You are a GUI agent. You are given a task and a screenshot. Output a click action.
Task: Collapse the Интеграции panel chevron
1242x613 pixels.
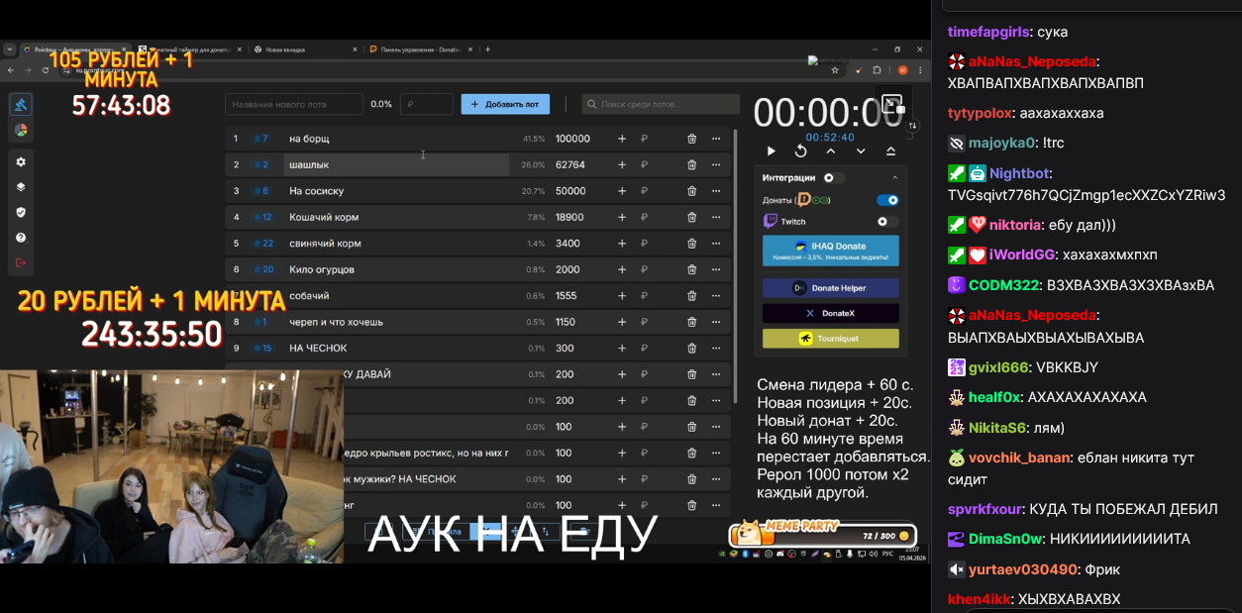point(894,178)
